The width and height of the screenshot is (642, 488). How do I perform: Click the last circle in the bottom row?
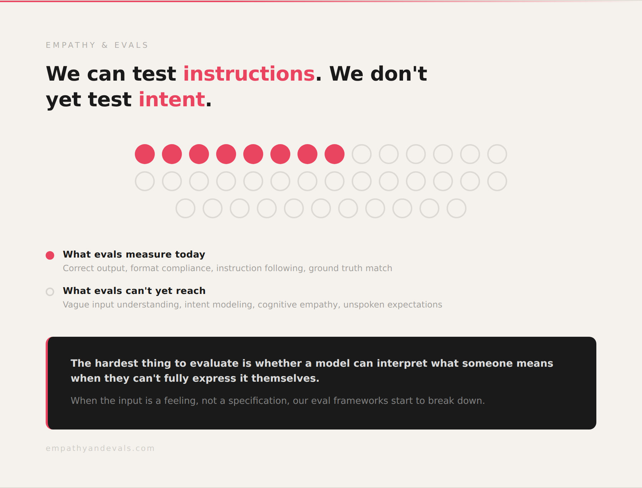point(457,208)
